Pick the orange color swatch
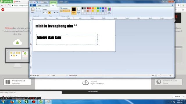186x104 pixels. 93,8
